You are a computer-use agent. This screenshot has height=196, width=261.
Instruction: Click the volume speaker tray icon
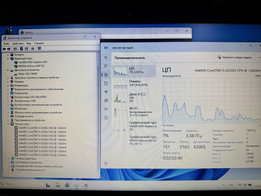point(245,185)
